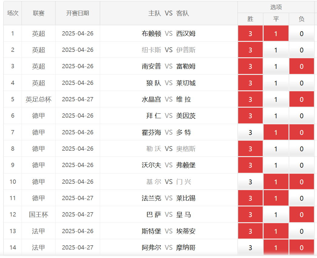317x258 pixels.
Task: Choose 平 (1) for 沃尔夫 VS 弗赖堡
Action: (x=276, y=165)
